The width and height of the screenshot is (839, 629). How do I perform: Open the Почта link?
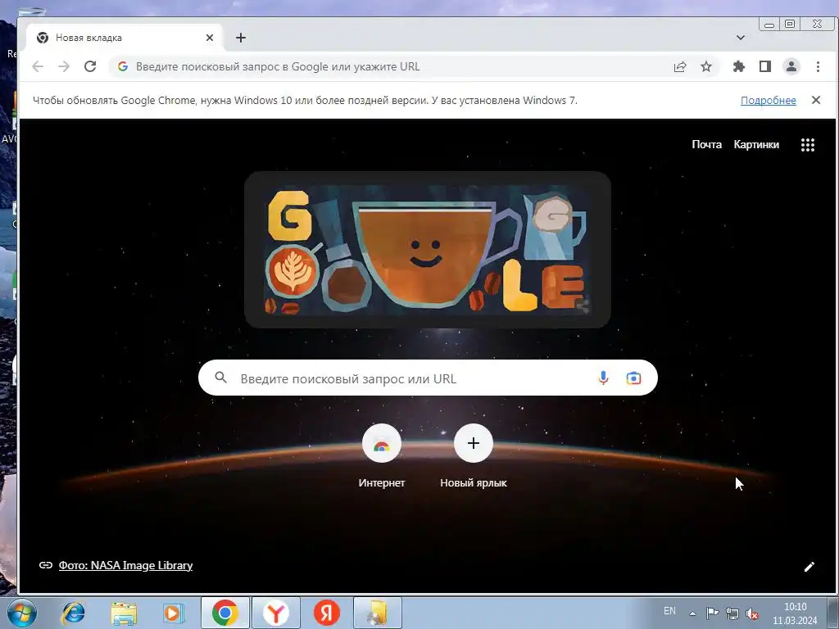[706, 144]
